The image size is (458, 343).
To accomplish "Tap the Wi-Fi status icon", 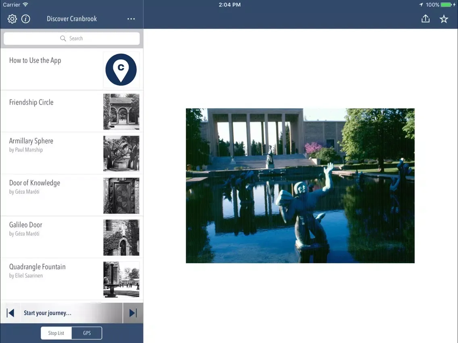I will pos(25,5).
